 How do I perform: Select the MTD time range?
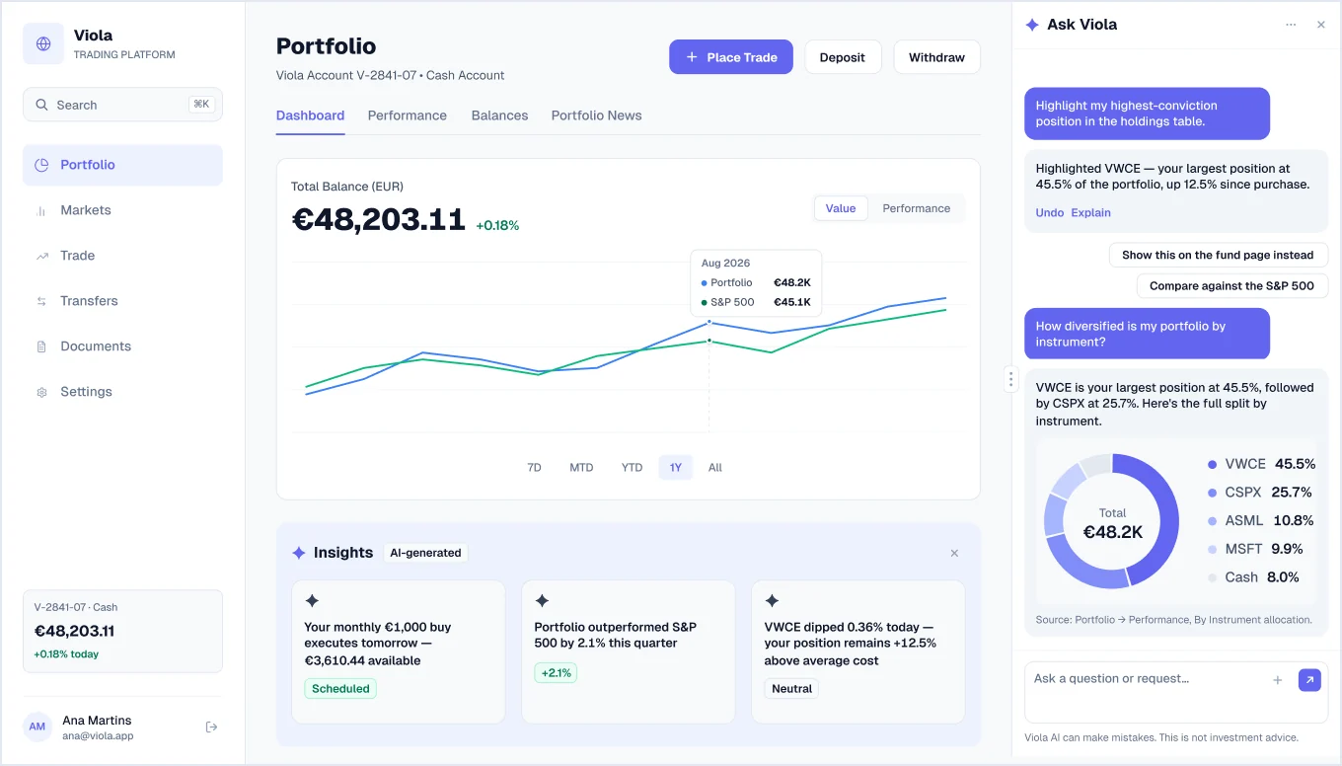pos(581,468)
